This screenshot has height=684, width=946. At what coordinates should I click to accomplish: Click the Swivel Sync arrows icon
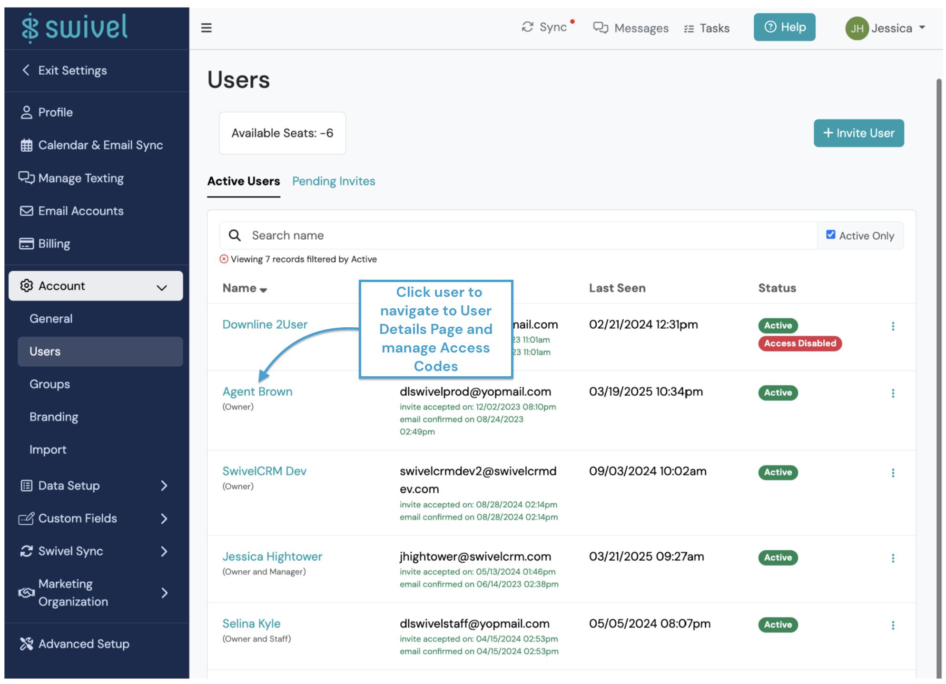click(x=26, y=551)
